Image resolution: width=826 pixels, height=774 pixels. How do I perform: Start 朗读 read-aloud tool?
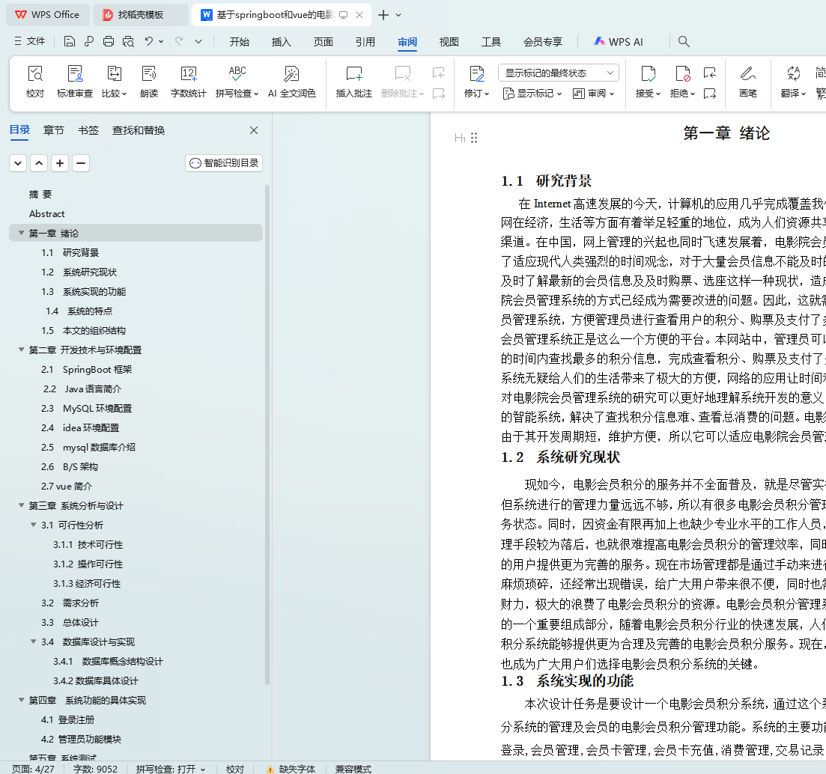(x=149, y=81)
